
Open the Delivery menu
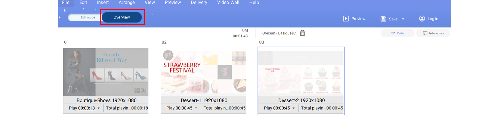[199, 3]
